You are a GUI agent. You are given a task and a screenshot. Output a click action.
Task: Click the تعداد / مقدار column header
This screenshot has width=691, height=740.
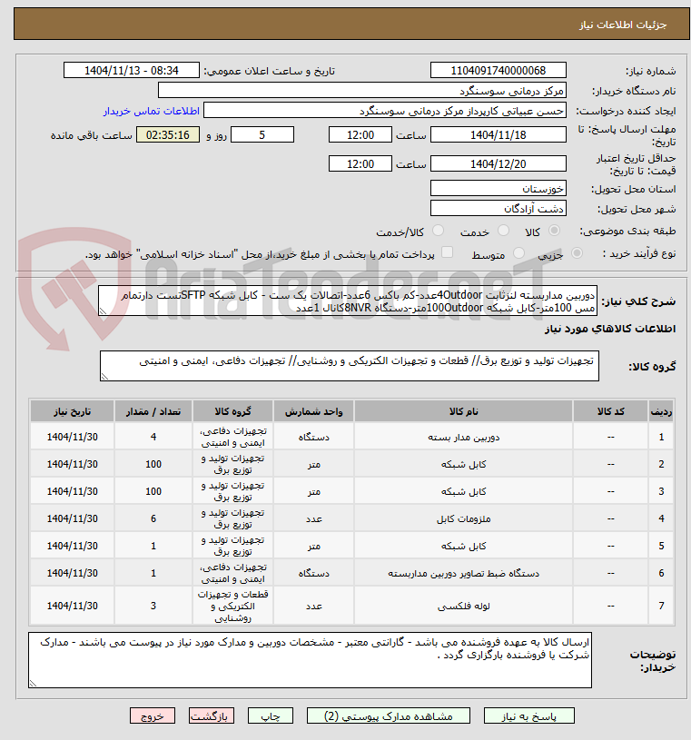point(153,411)
